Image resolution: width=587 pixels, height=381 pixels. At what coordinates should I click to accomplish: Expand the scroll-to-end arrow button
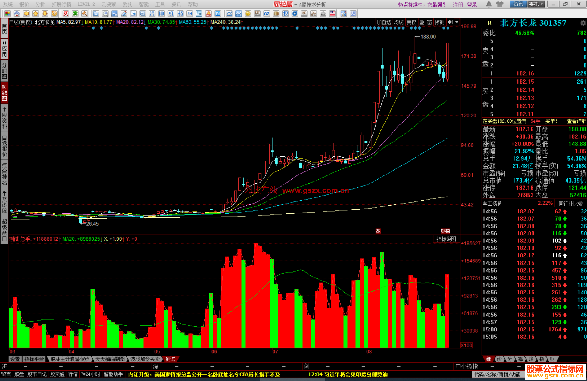(x=450, y=22)
